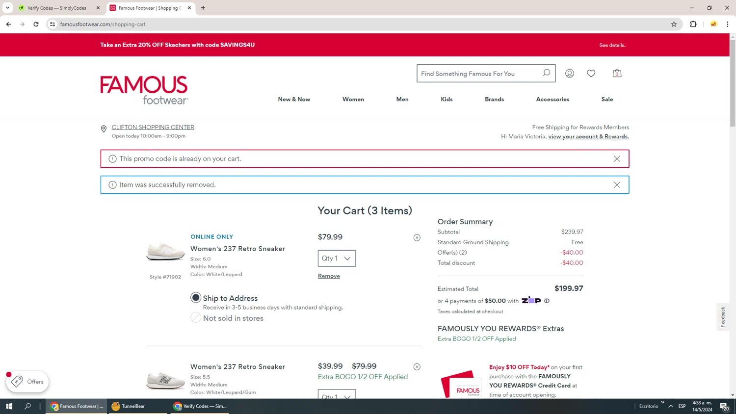Click the browser back arrow

point(8,24)
